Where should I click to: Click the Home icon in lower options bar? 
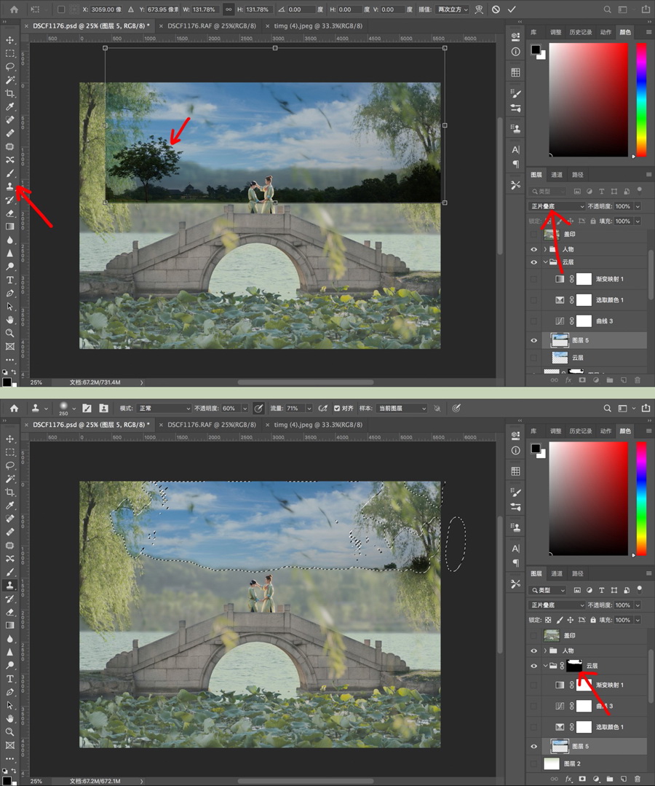coord(14,409)
